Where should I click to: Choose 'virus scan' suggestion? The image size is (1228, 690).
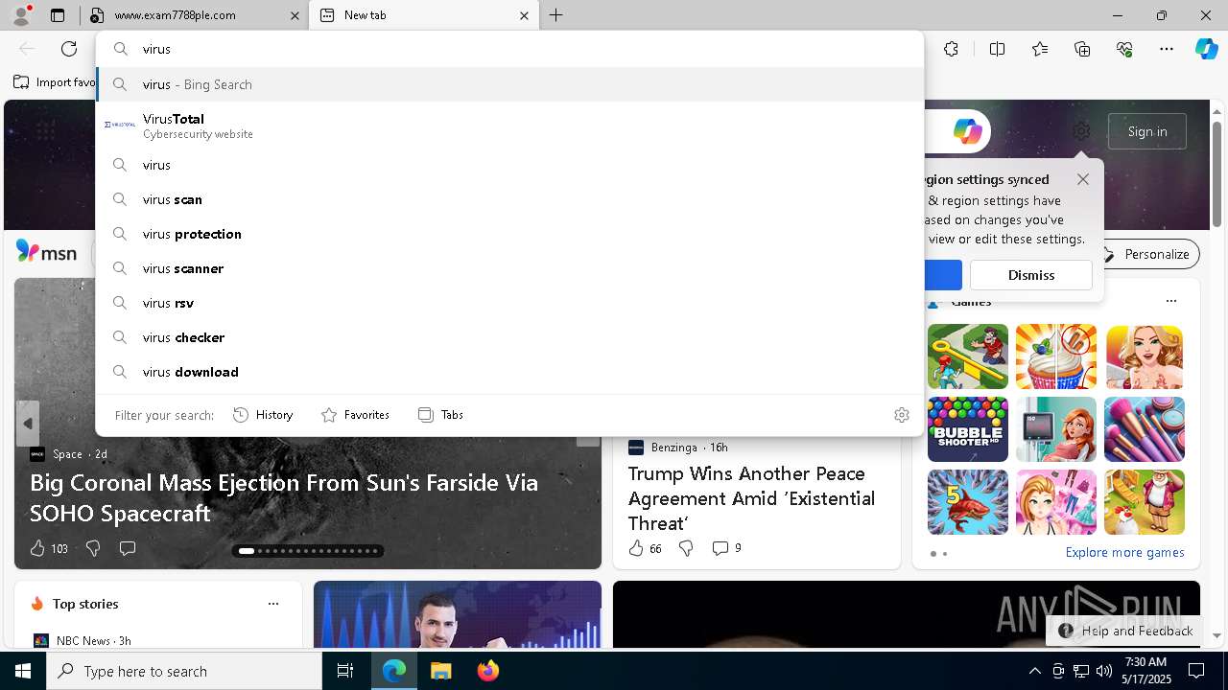tap(509, 199)
